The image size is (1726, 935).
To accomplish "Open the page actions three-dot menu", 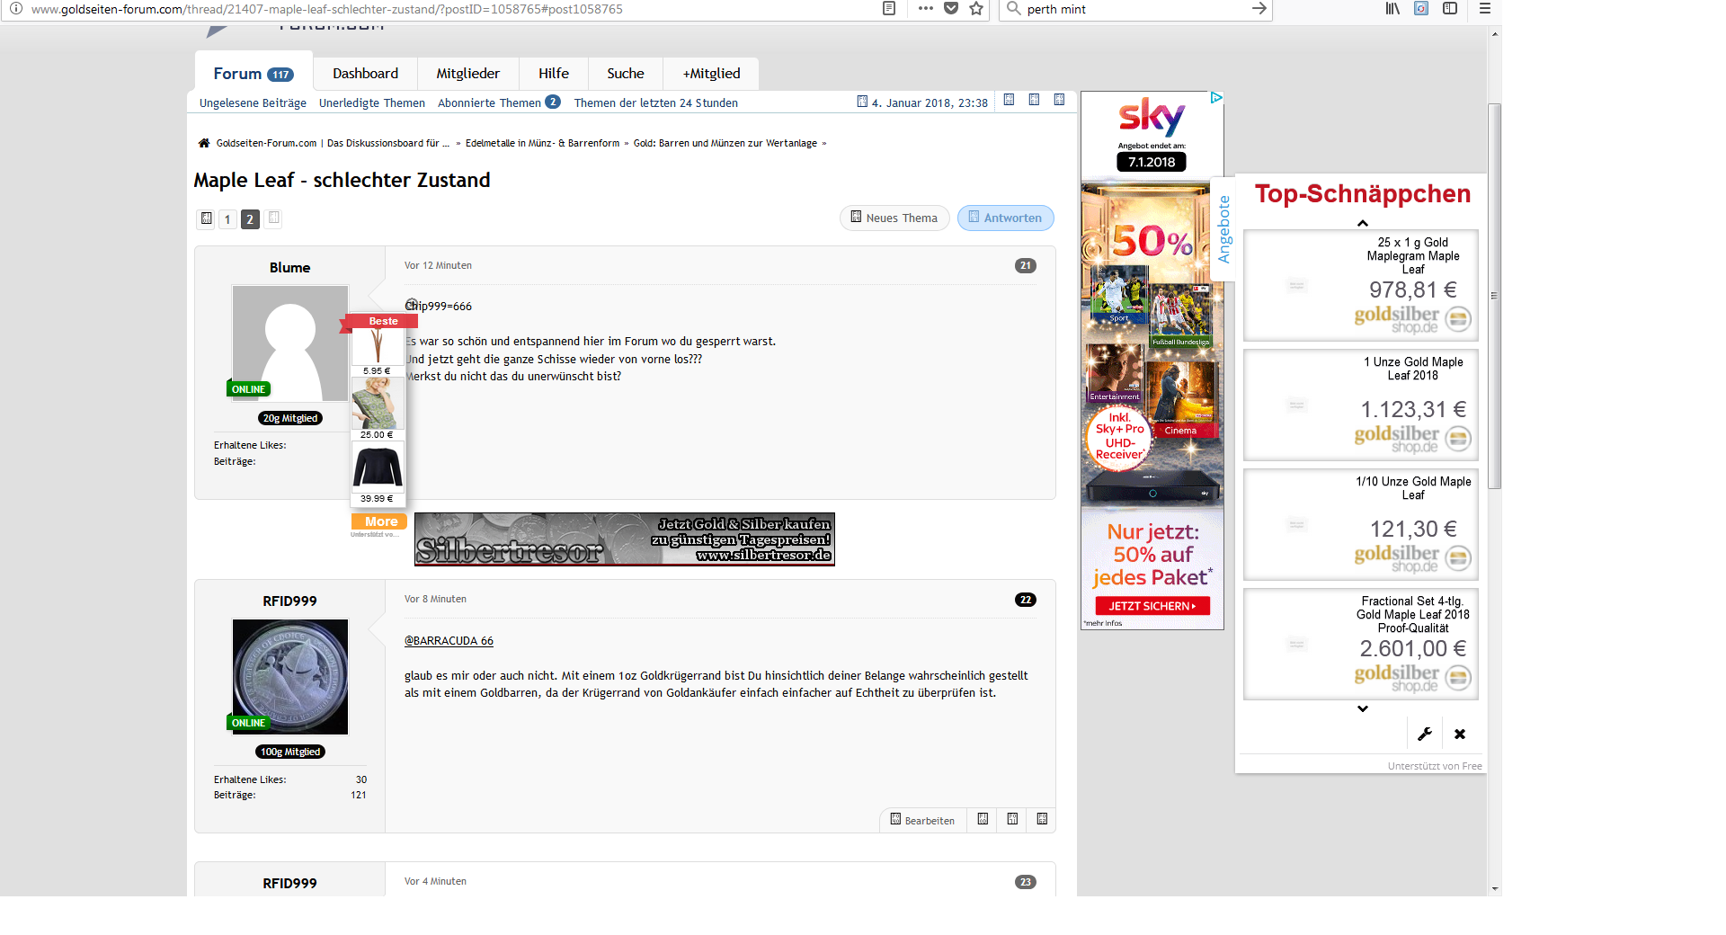I will [925, 9].
